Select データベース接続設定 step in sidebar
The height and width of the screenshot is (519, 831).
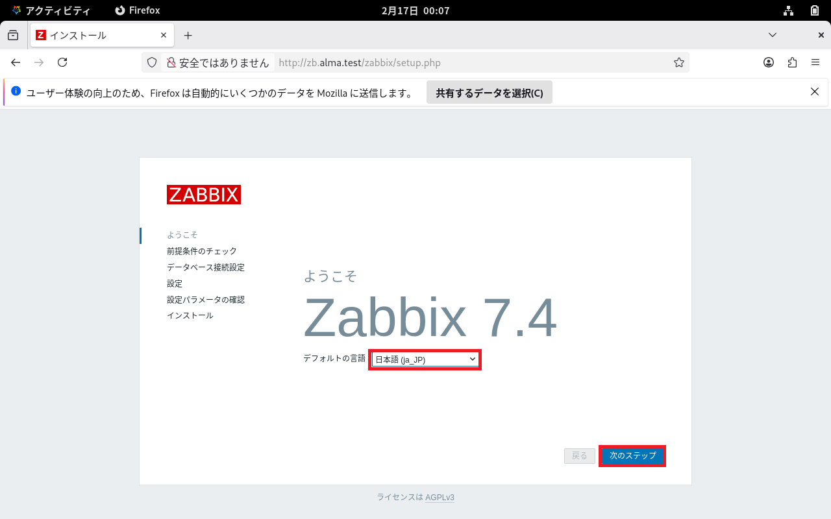[206, 267]
